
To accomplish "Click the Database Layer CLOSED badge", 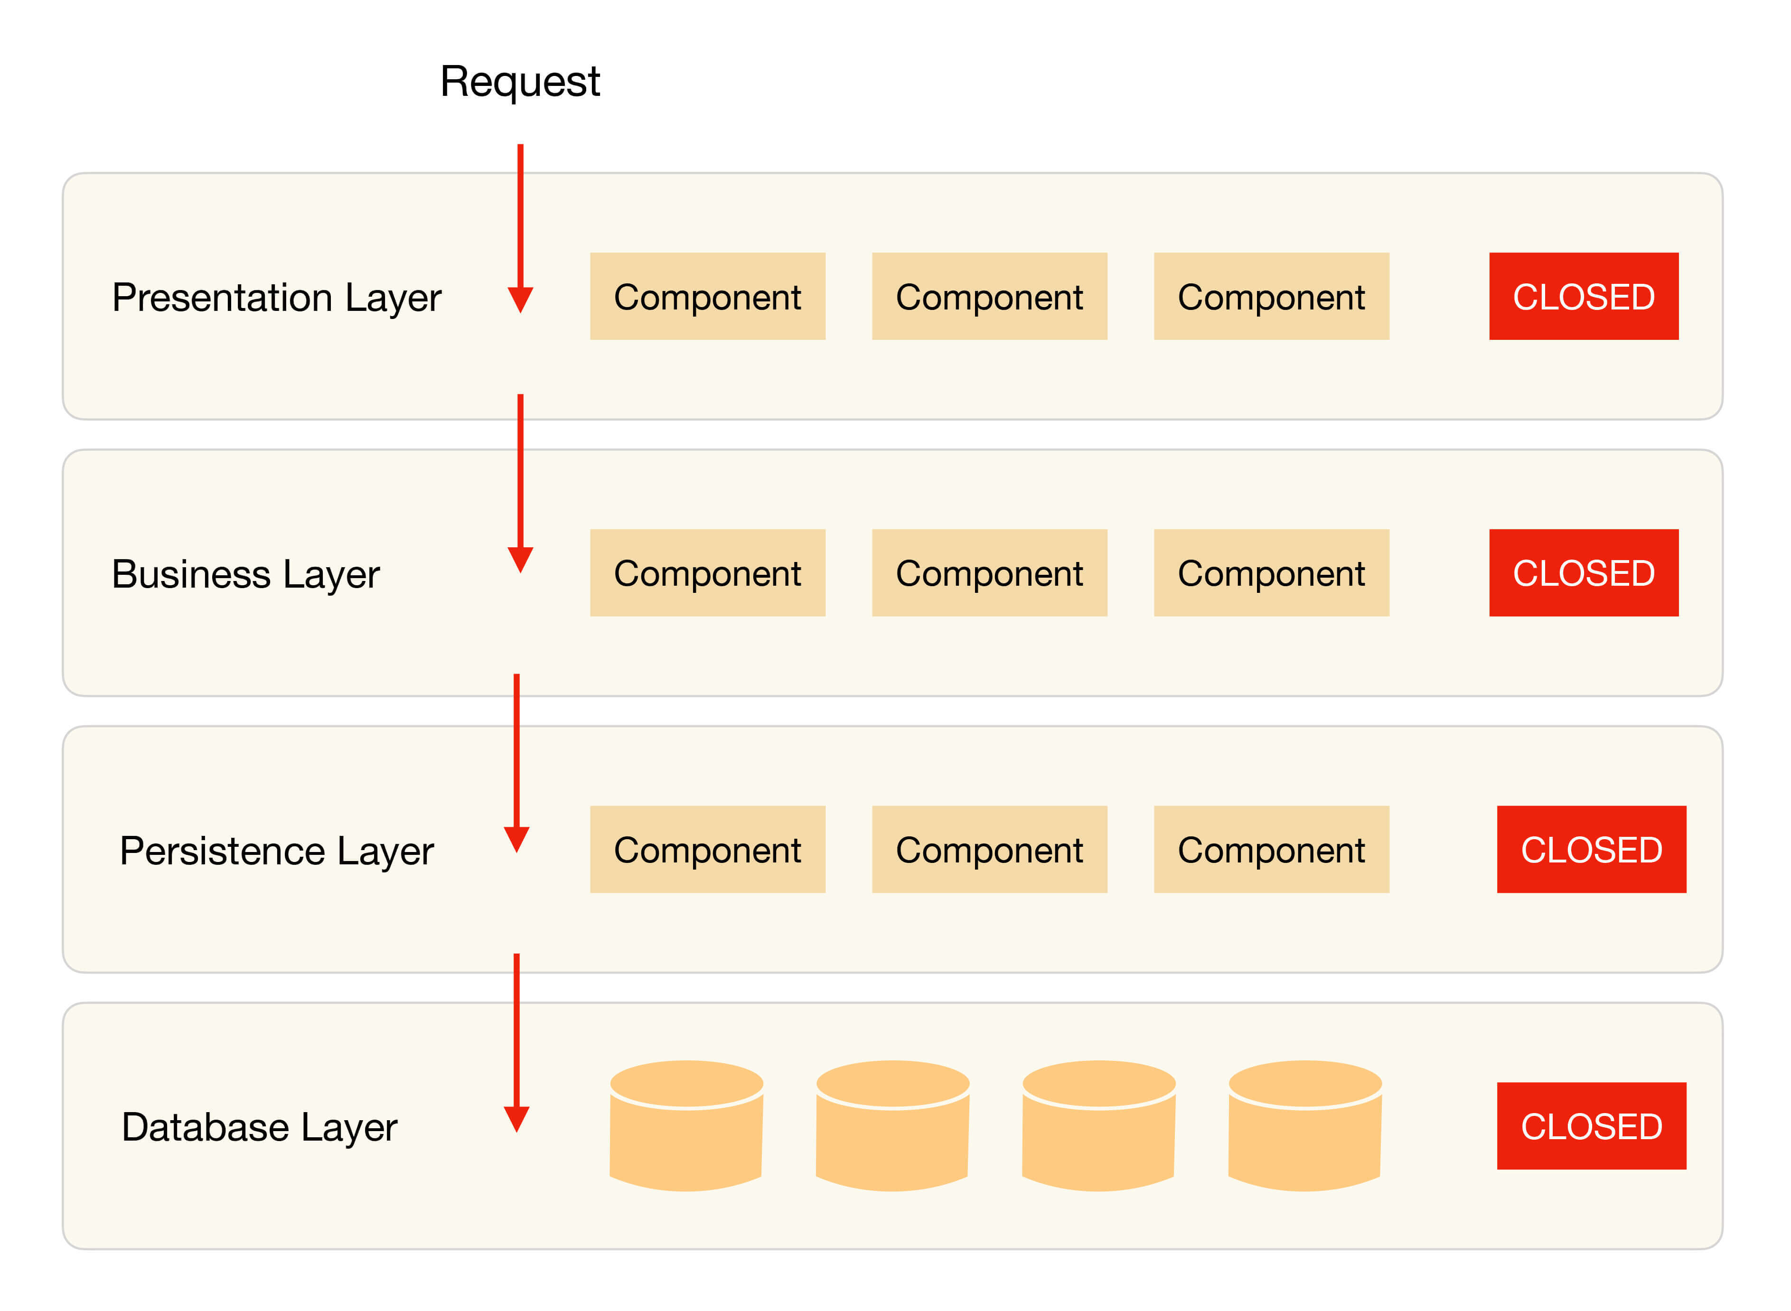I will click(x=1591, y=1126).
